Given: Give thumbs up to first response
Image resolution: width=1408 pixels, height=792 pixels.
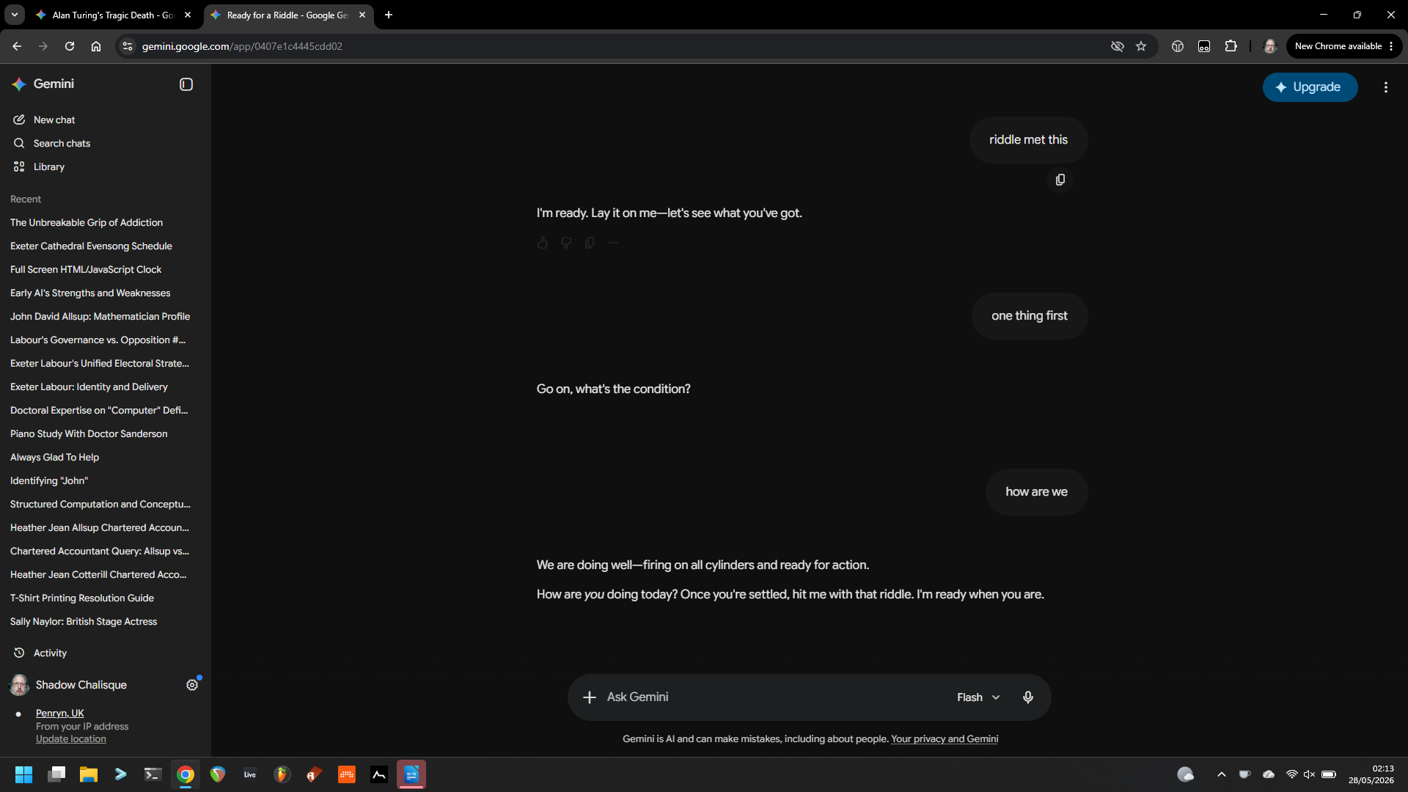Looking at the screenshot, I should (543, 243).
